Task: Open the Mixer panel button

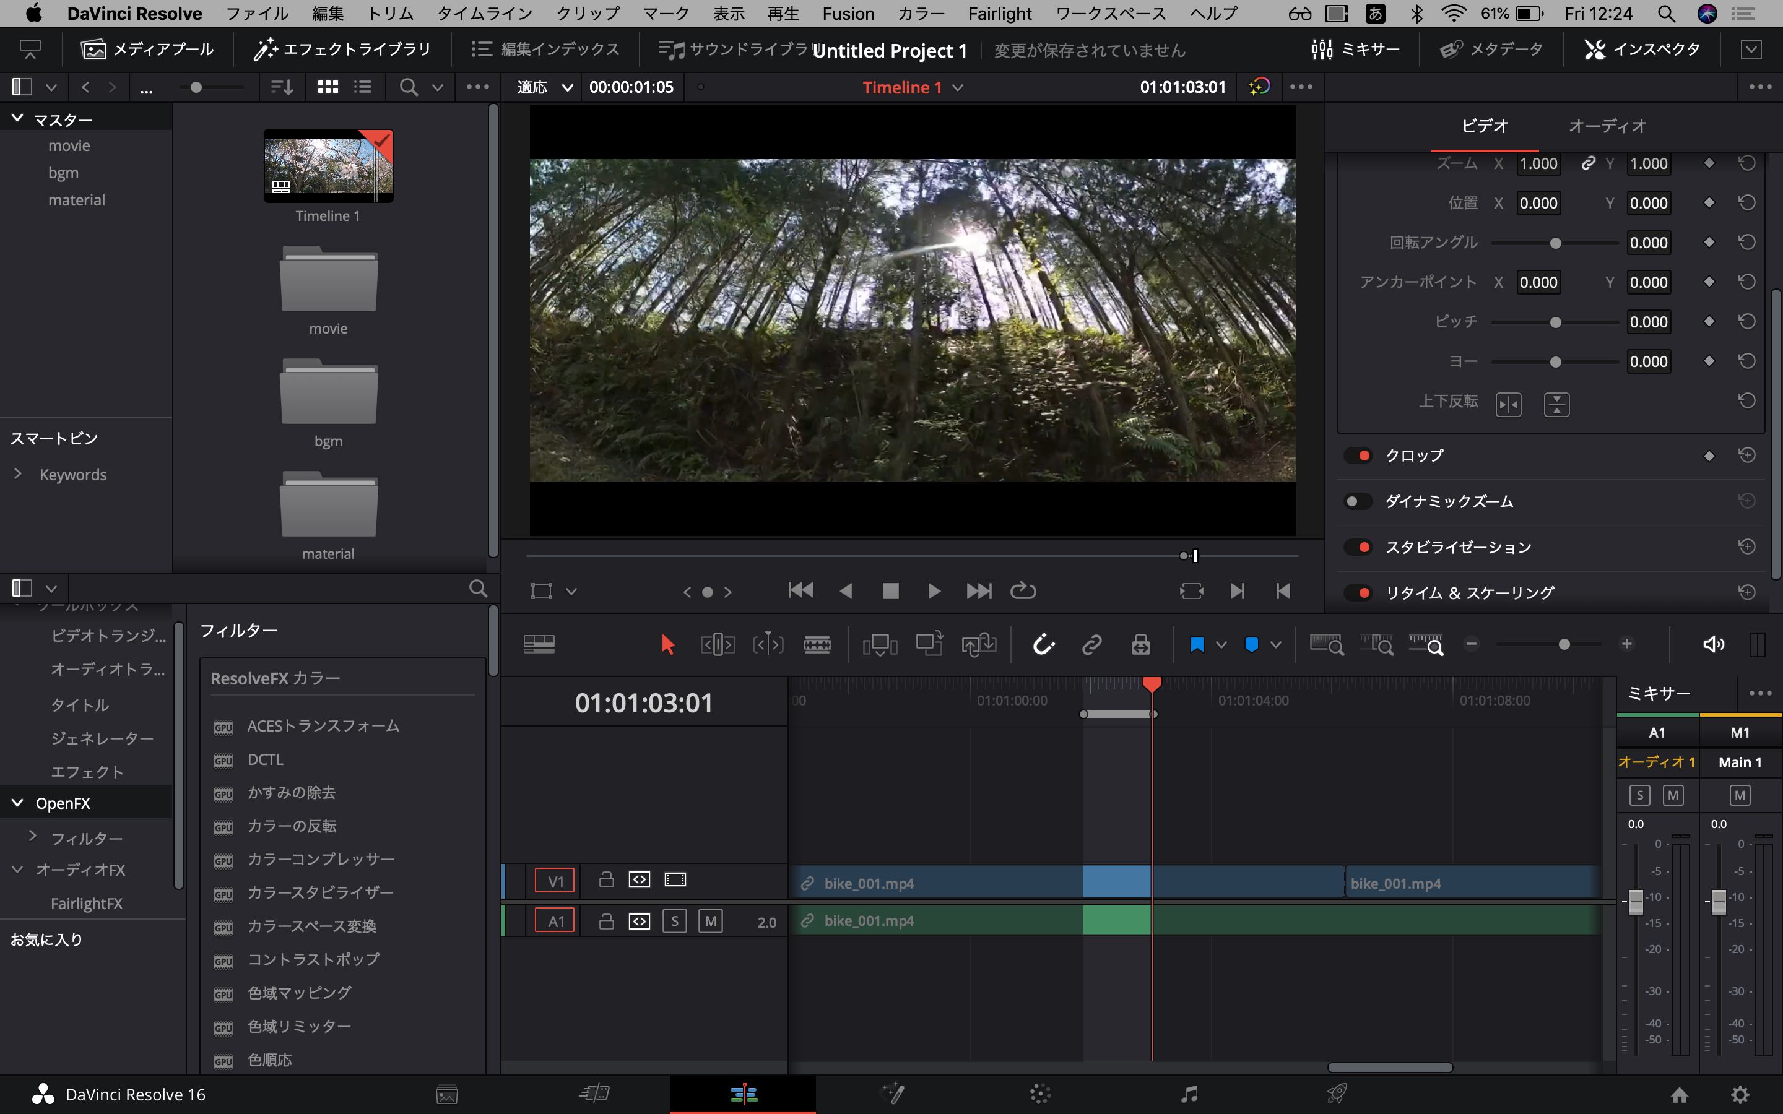Action: 1356,50
